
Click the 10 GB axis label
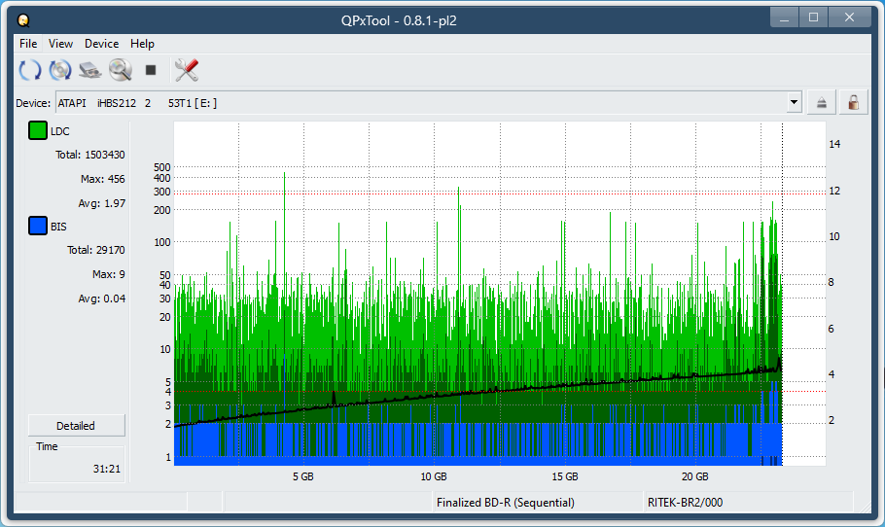[434, 476]
